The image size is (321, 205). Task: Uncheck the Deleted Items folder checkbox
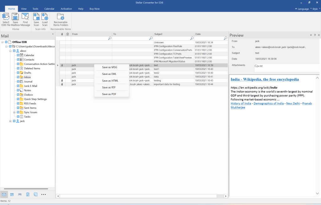click(x=18, y=68)
